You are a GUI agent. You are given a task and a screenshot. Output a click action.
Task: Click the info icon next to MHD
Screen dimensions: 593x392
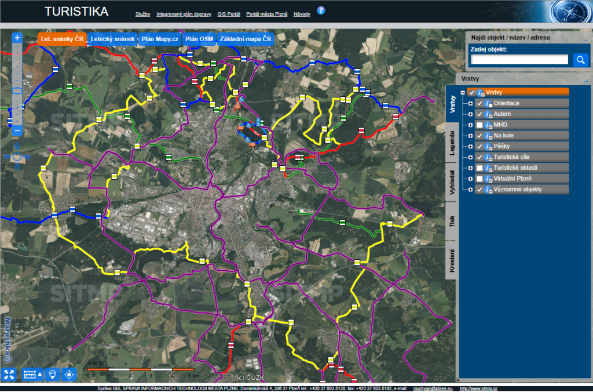pos(488,125)
